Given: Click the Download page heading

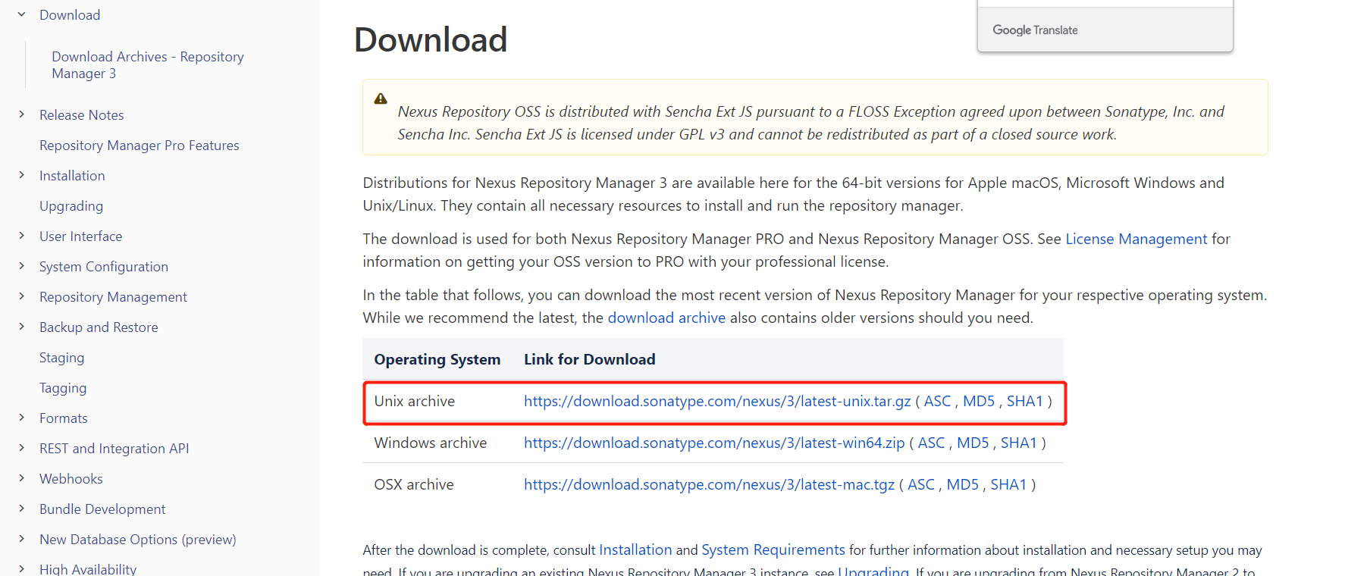Looking at the screenshot, I should (431, 39).
